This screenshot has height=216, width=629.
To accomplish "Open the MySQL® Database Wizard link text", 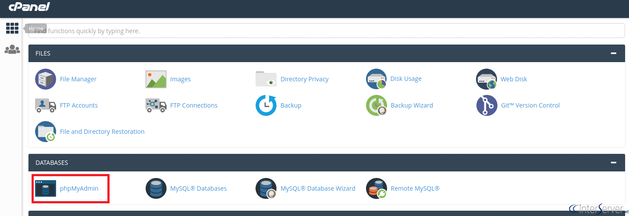I will click(x=318, y=188).
